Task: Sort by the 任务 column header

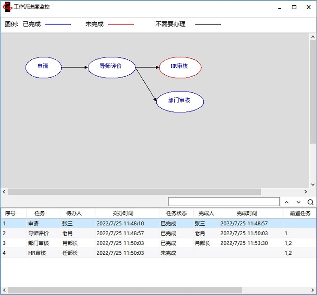Action: click(40, 213)
